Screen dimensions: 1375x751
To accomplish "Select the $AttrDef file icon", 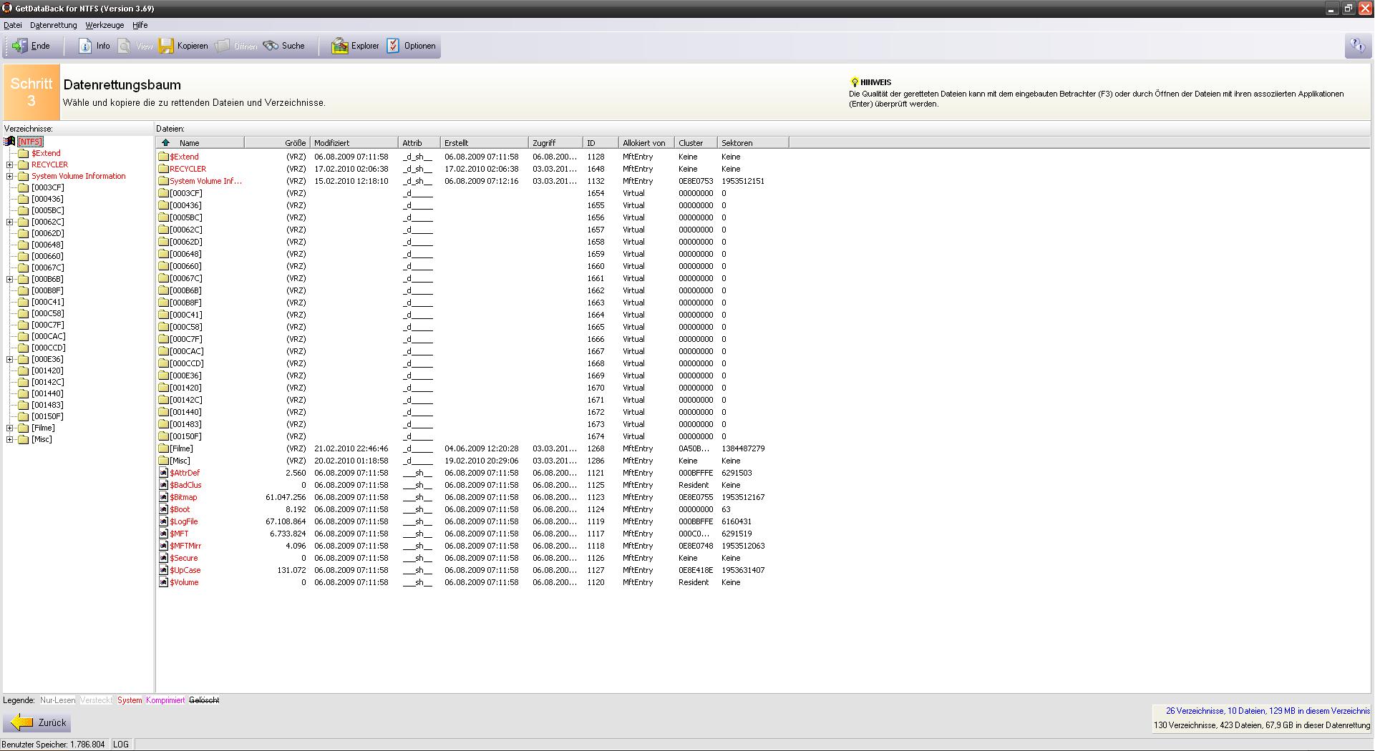I will point(163,473).
